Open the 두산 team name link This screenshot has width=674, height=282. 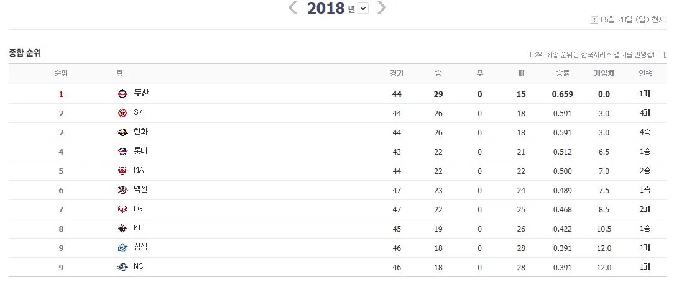point(141,93)
